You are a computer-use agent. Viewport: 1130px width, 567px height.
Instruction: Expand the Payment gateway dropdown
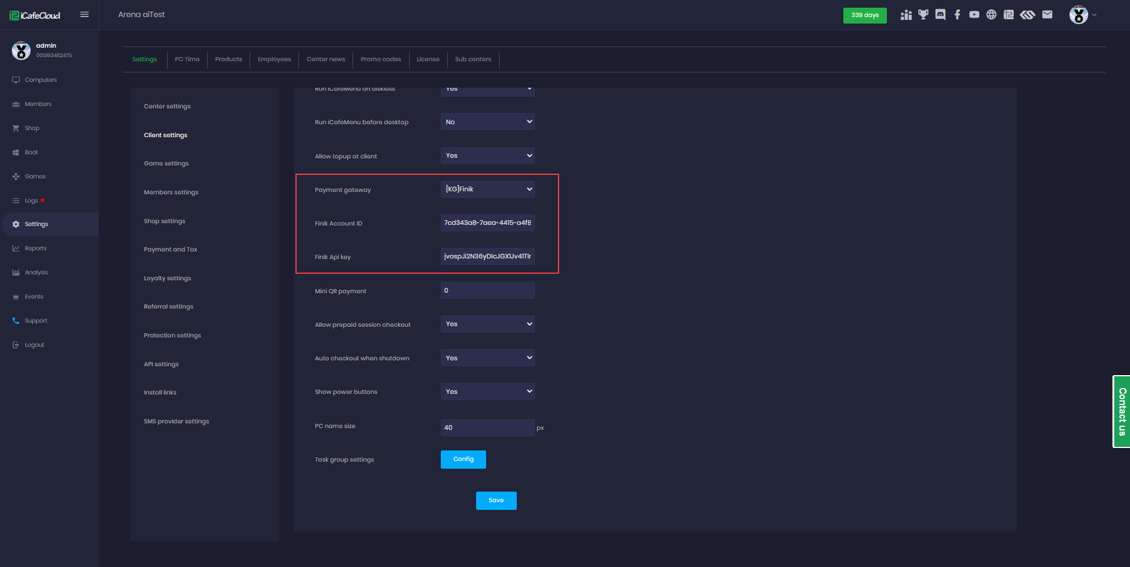[x=487, y=189]
